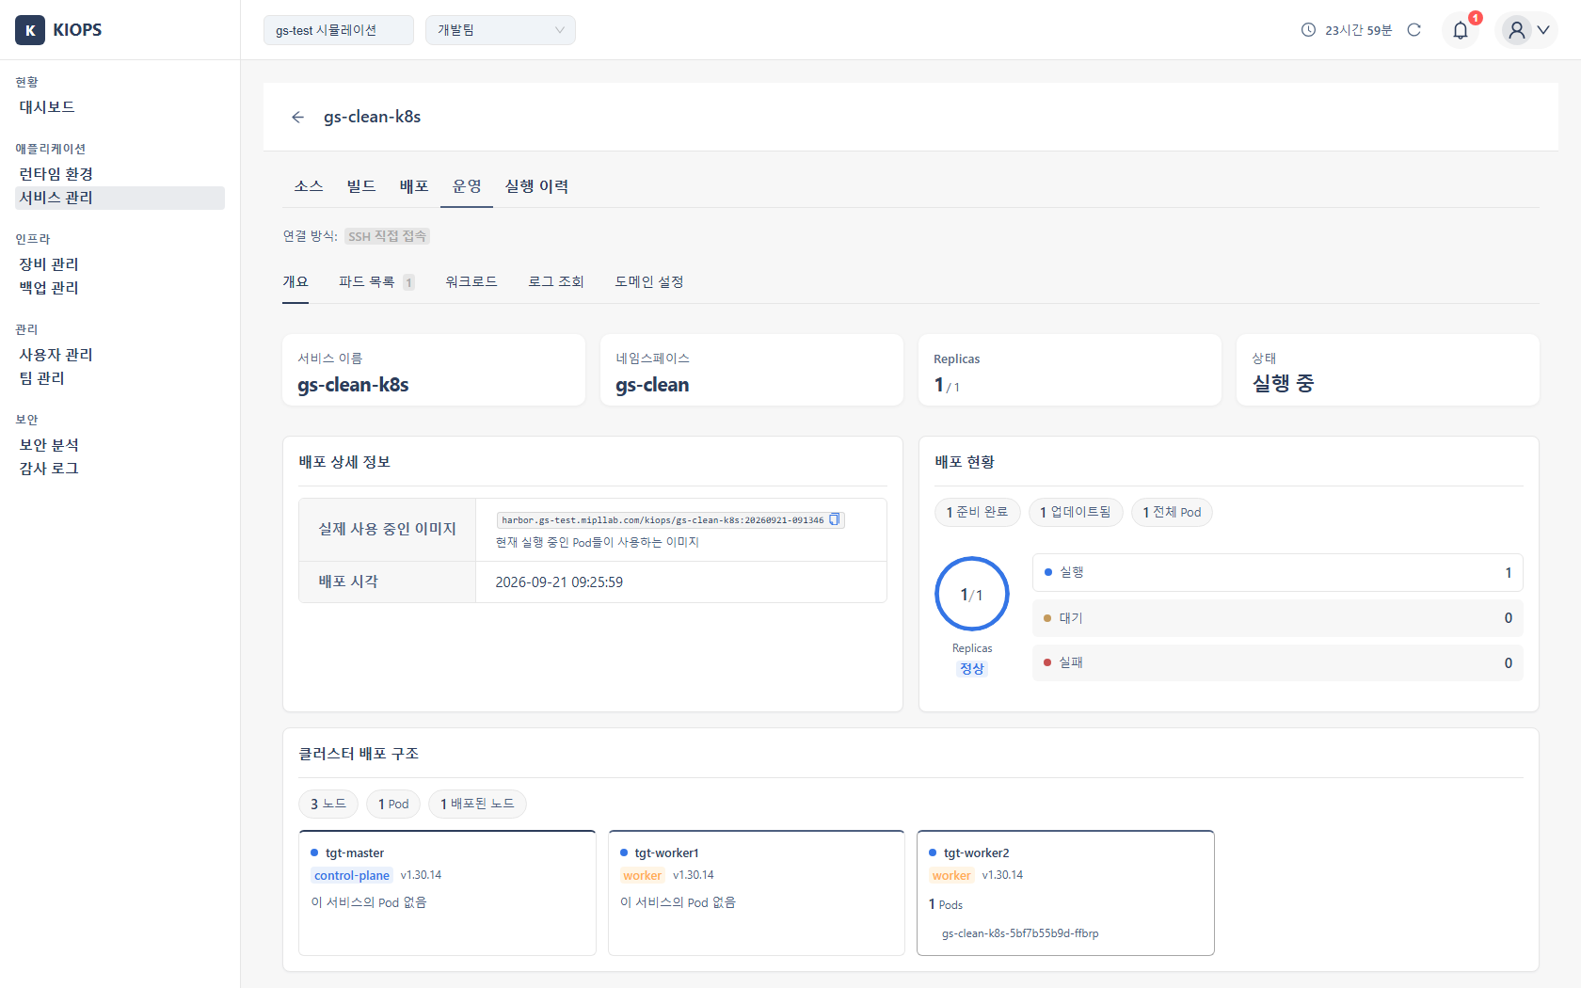Open 사용자 관리 in the sidebar
This screenshot has width=1581, height=988.
(x=120, y=355)
